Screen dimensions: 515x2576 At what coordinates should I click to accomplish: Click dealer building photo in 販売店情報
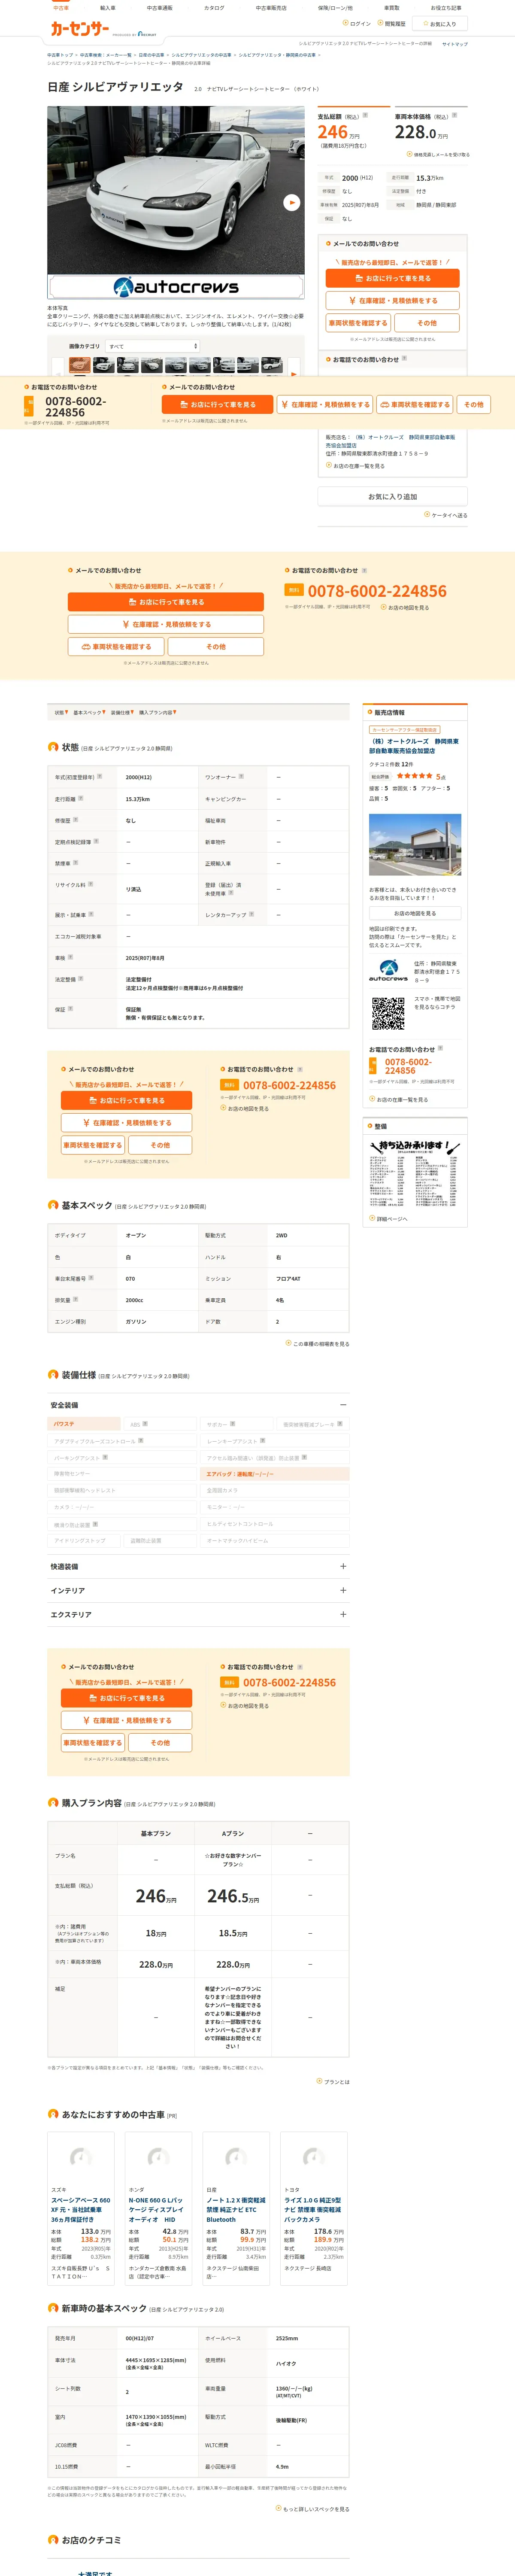point(415,845)
